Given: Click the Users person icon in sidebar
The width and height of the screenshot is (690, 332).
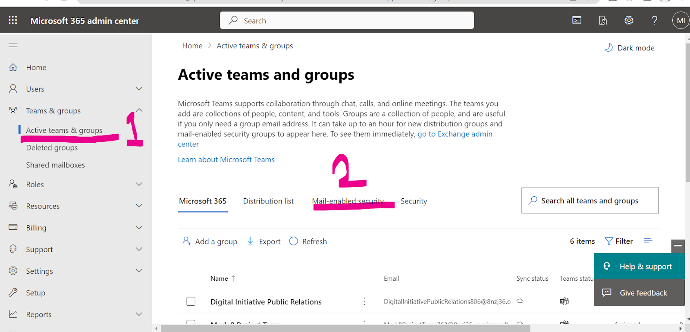Looking at the screenshot, I should 13,89.
